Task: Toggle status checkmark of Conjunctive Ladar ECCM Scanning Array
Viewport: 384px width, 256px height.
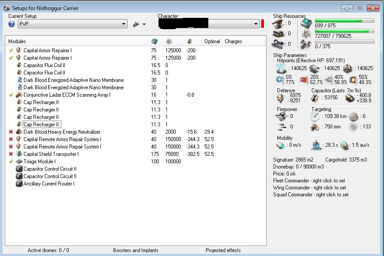Action: (11, 94)
